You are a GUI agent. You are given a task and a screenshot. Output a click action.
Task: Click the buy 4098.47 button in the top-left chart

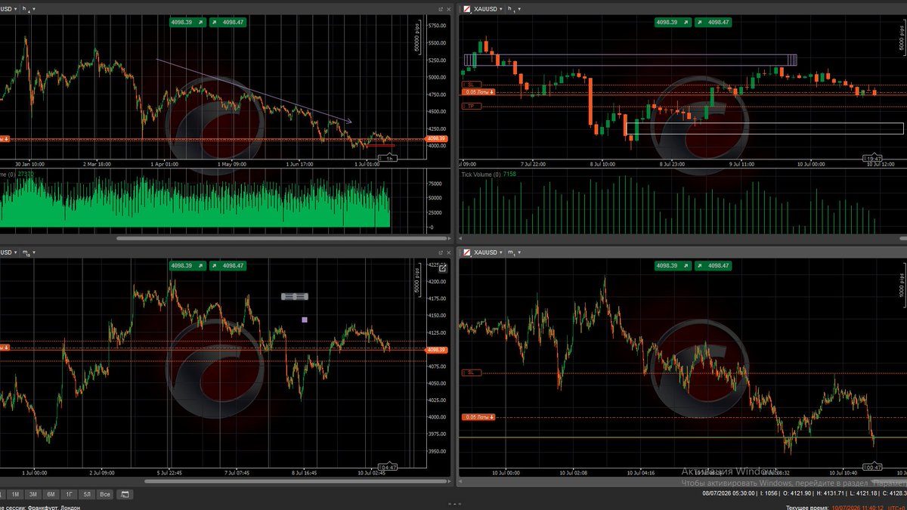click(x=228, y=23)
